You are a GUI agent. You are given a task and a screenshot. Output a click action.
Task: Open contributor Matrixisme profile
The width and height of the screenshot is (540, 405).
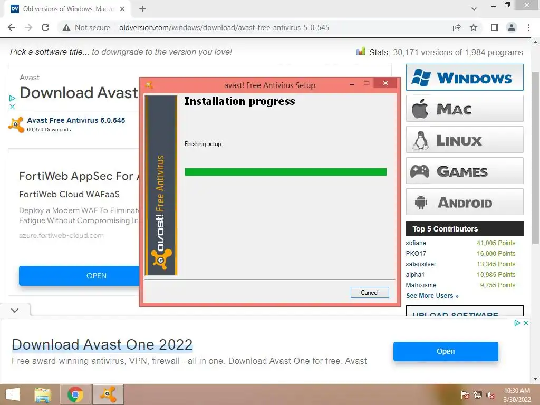[421, 285]
